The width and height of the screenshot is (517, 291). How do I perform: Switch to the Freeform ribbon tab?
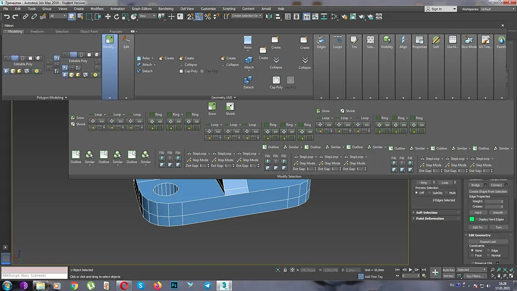[x=37, y=32]
